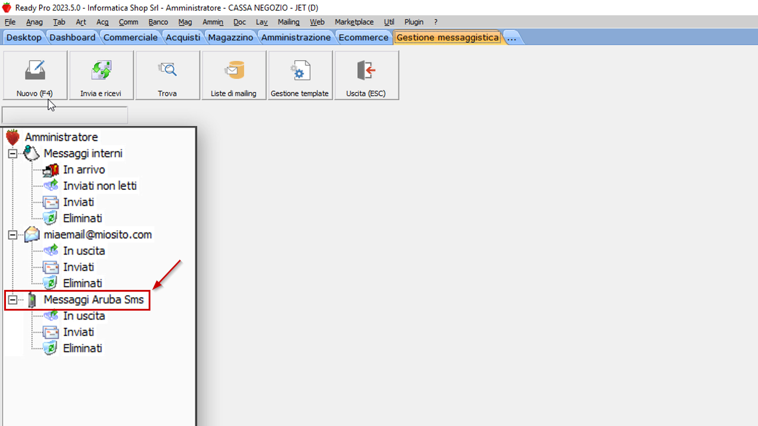Image resolution: width=758 pixels, height=426 pixels.
Task: Open the Comm menu
Action: (129, 22)
